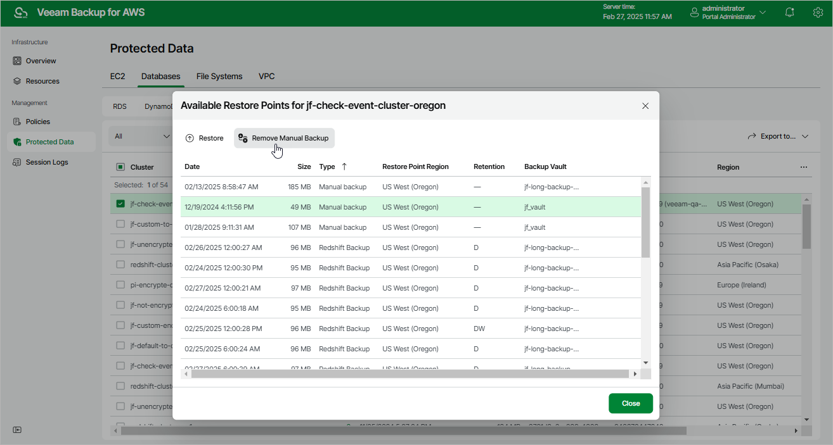Select restore point 12/19/2024 4:11:56 PM

[411, 207]
